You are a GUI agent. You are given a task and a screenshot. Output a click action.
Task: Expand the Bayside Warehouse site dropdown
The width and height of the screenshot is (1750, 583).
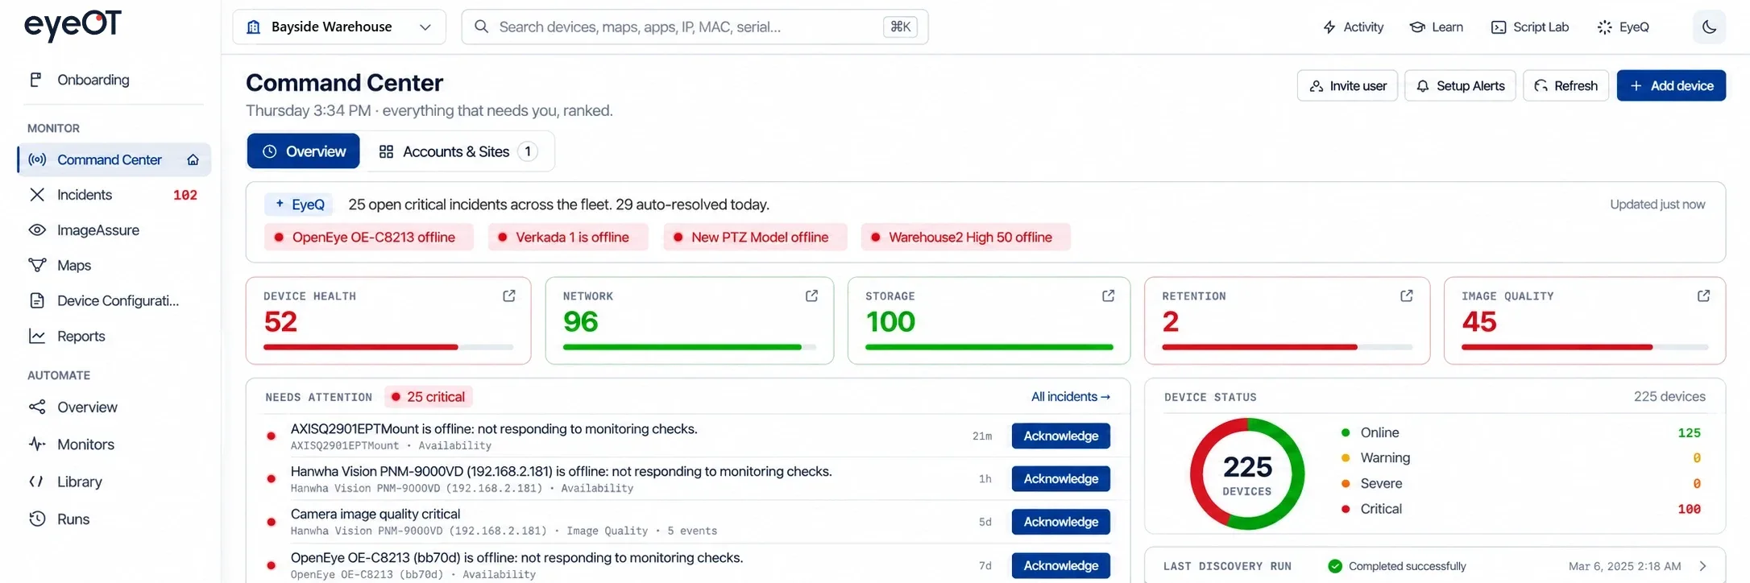[x=339, y=27]
